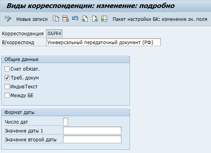Click the copy-as icon in toolbar
This screenshot has width=211, height=153.
[x=56, y=19]
